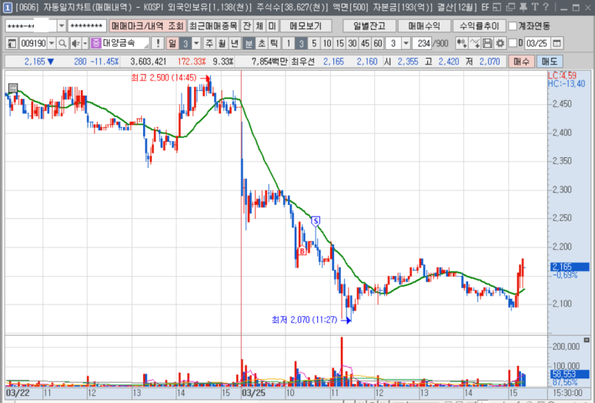The image size is (595, 403).
Task: Open the window layout icon in title bar
Action: click(x=497, y=7)
